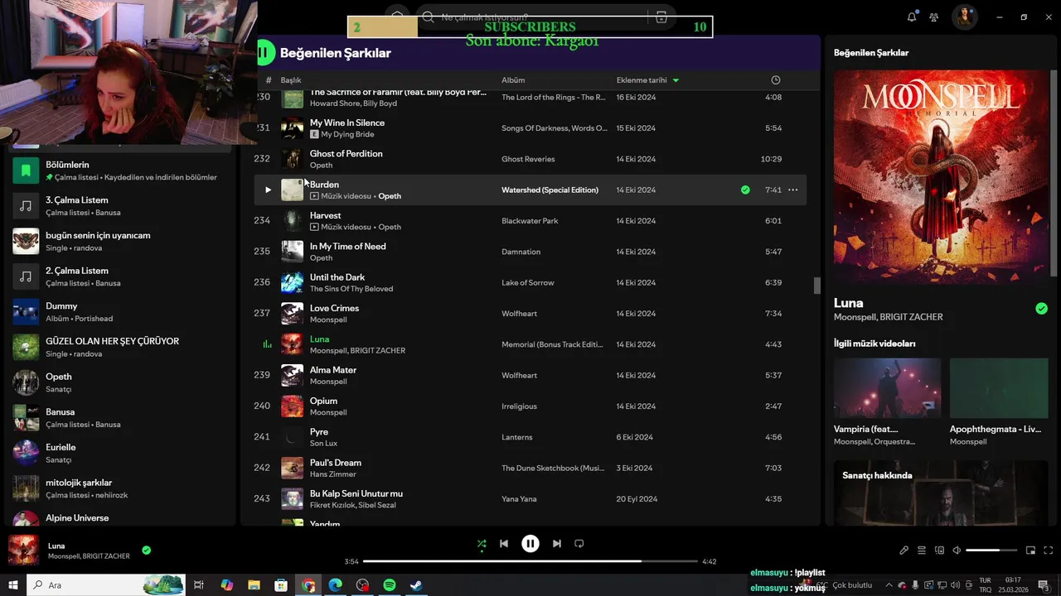Open the Watershed (Special Edition) album link

(x=550, y=190)
